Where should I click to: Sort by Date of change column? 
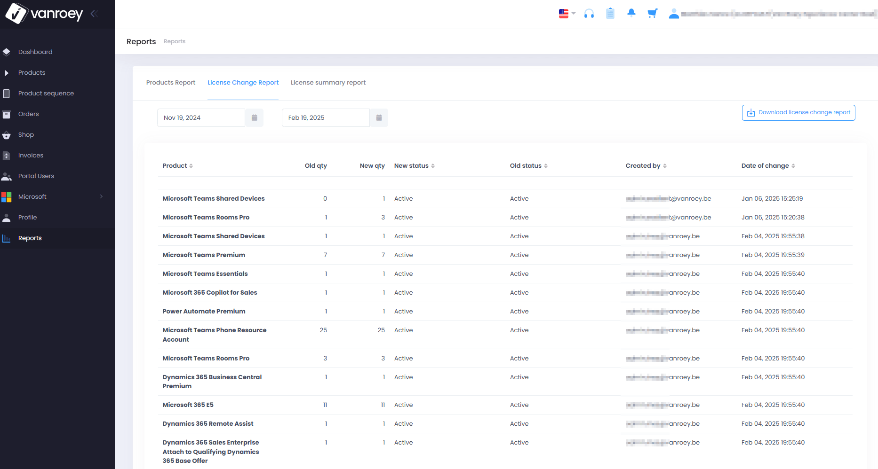pyautogui.click(x=768, y=165)
